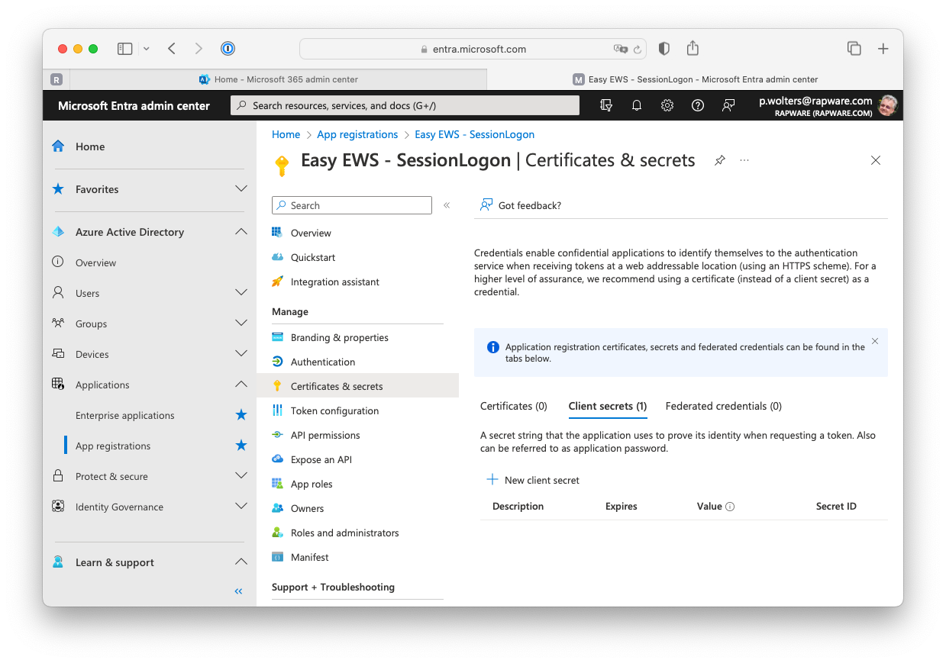The height and width of the screenshot is (663, 946).
Task: Expand the Users menu
Action: 241,292
